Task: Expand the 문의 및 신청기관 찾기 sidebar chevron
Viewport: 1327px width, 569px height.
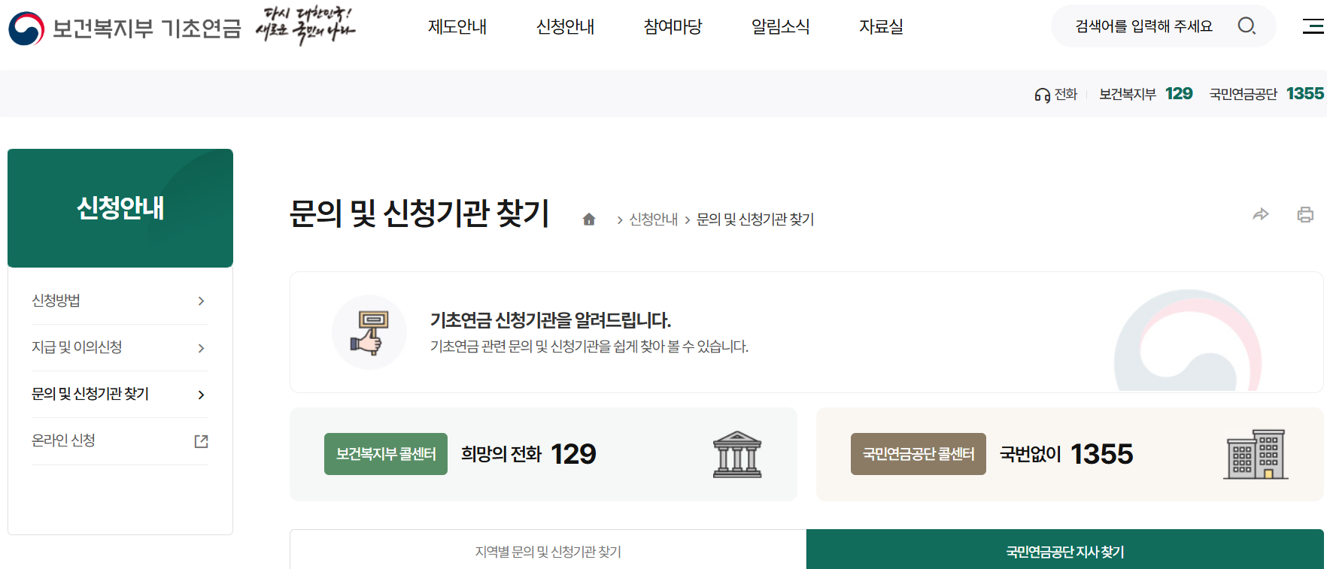Action: tap(201, 395)
